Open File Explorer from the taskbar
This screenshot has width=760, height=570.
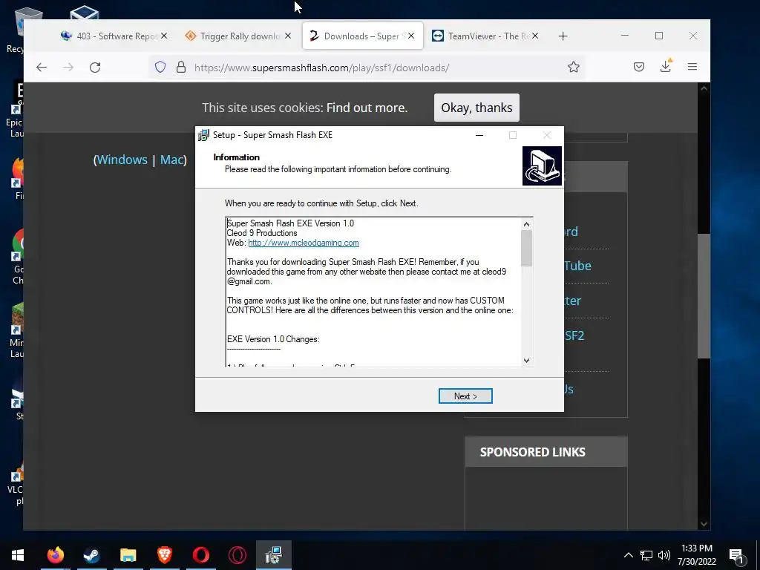point(128,555)
